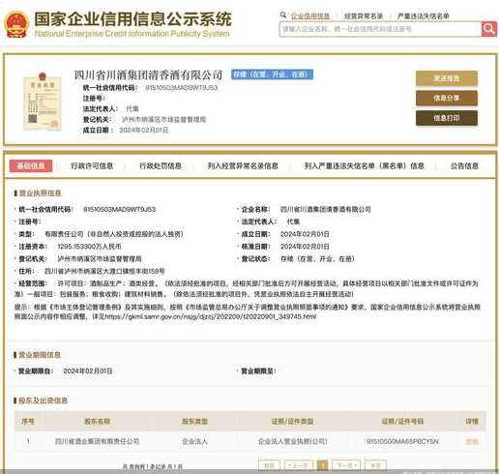Switch to the 公告信息 tab
The image size is (499, 474).
464,165
